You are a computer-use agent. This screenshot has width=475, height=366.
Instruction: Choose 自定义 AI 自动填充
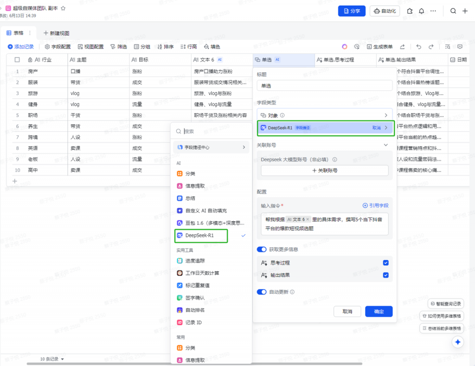pos(202,211)
